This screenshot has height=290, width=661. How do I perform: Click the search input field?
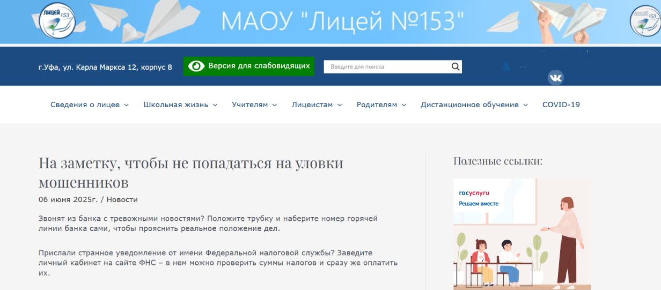(x=386, y=67)
